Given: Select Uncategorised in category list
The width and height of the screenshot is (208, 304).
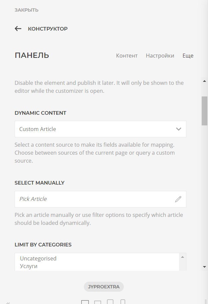Looking at the screenshot, I should tap(38, 258).
